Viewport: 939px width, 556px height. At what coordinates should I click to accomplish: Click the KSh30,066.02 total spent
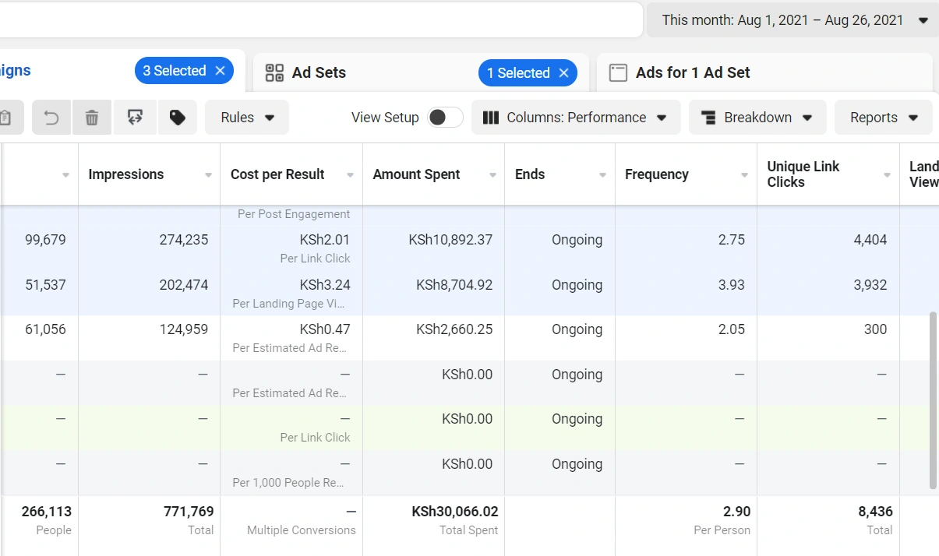coord(455,512)
